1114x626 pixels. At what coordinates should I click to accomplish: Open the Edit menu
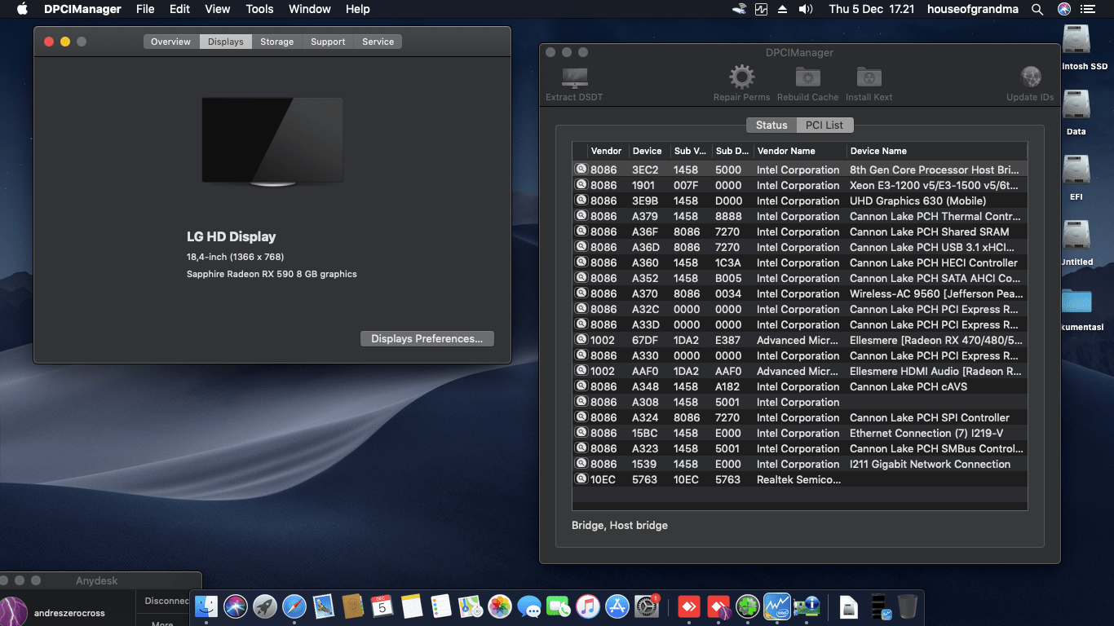[179, 9]
